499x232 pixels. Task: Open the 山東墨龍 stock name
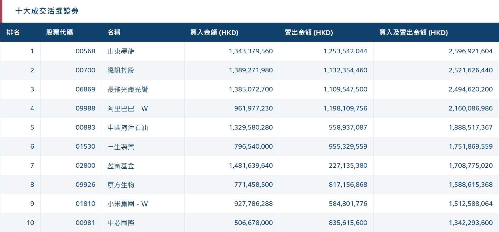(121, 51)
